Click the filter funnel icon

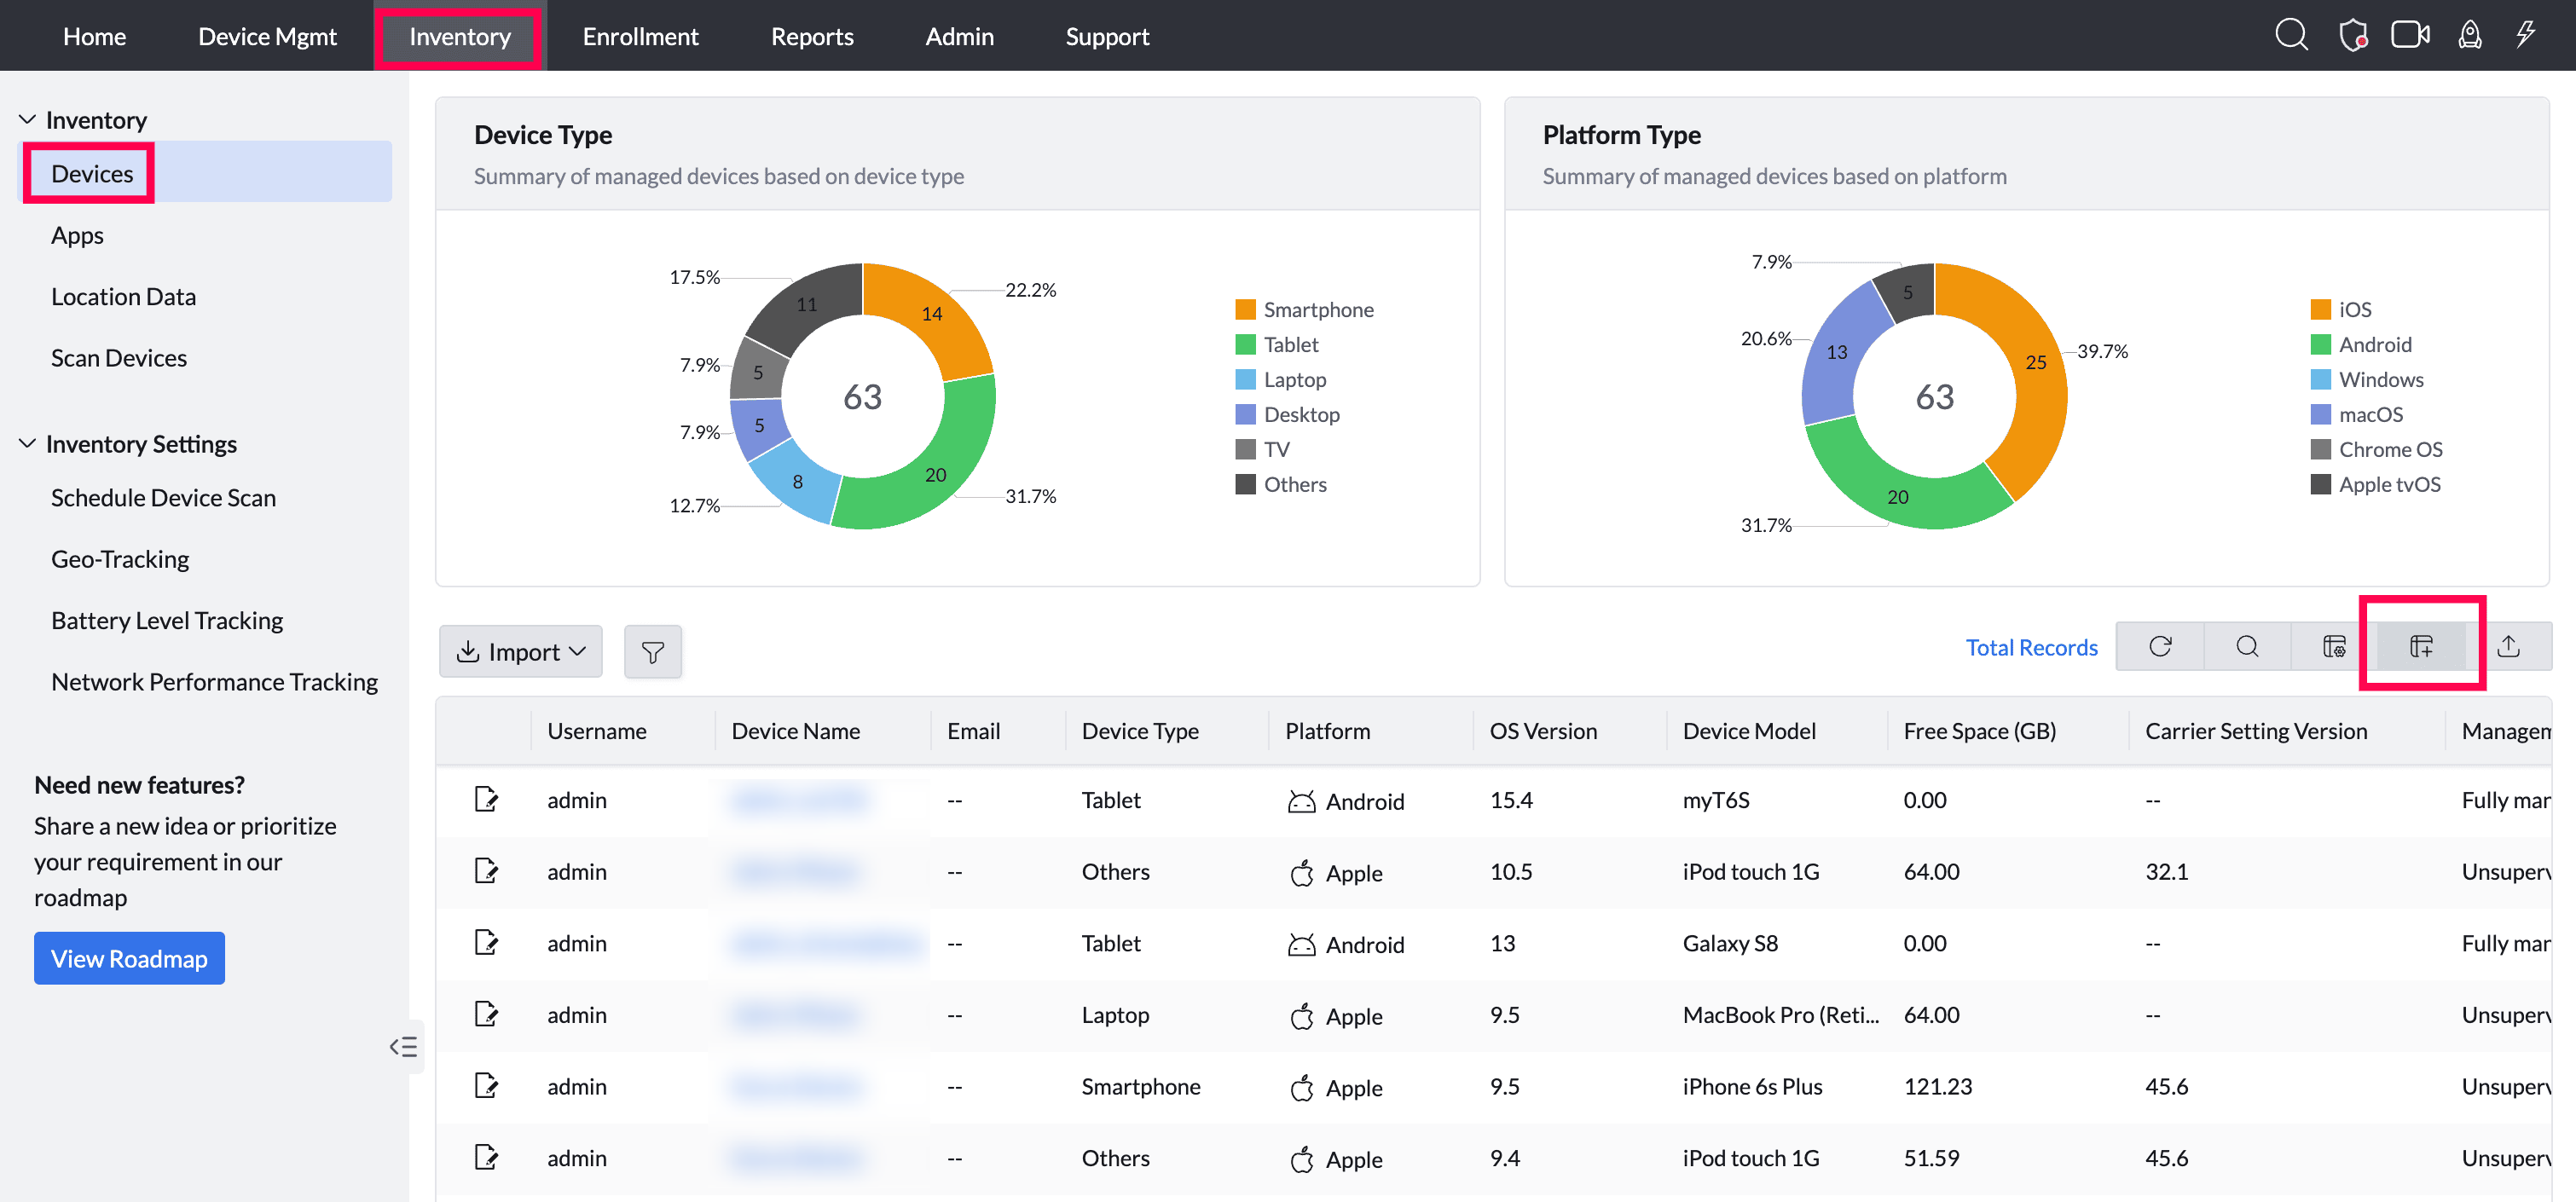[x=653, y=652]
